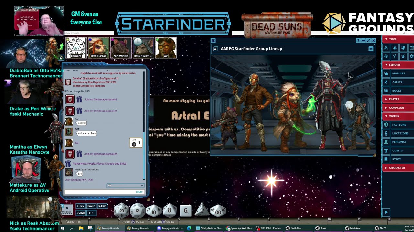The width and height of the screenshot is (414, 232).
Task: Open the crossed-swords combat tracker tool
Action: tap(386, 48)
